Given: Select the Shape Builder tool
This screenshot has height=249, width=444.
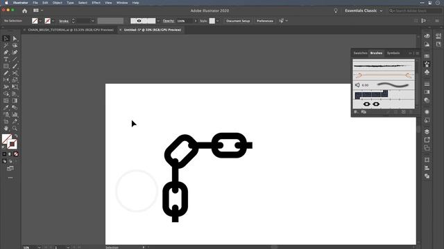Looking at the screenshot, I should pyautogui.click(x=6, y=94).
